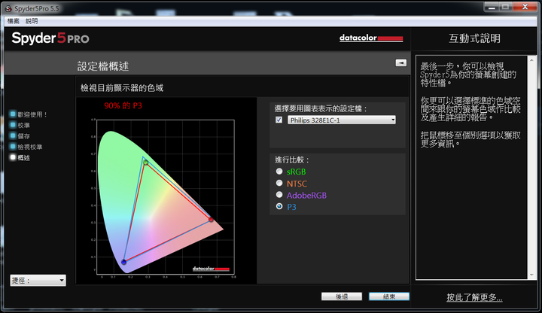Click the datacolor logo in the header
Screen dimensions: 542x313
(x=371, y=38)
